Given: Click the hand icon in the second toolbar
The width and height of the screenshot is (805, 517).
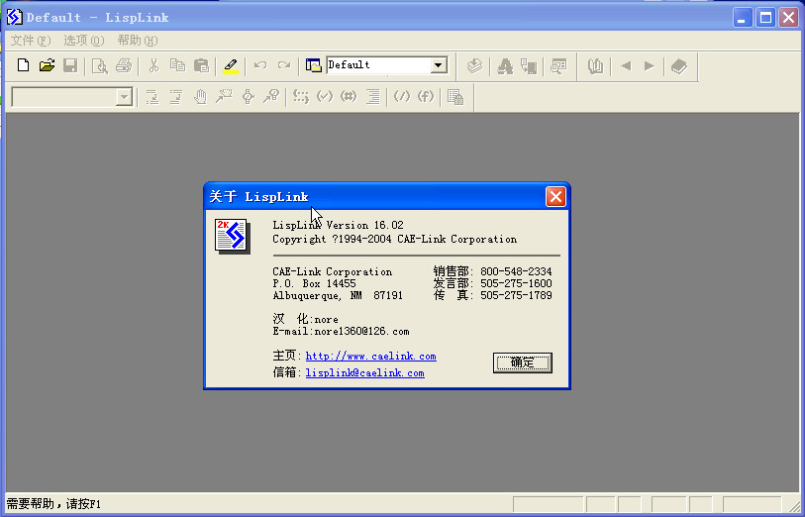Looking at the screenshot, I should [200, 96].
